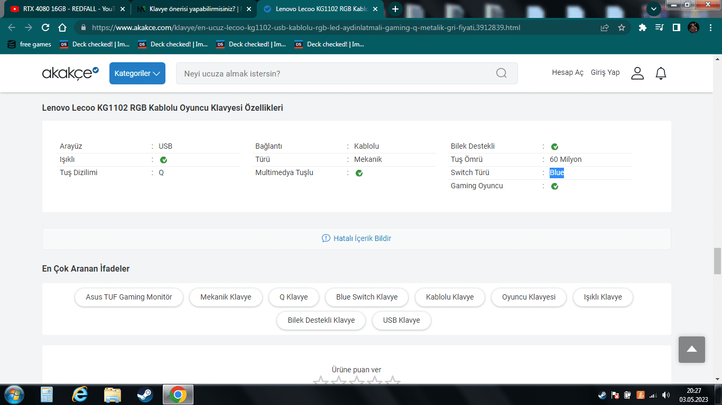Image resolution: width=722 pixels, height=405 pixels.
Task: Click the Gaming Oyuncu green checkmark
Action: click(x=554, y=186)
